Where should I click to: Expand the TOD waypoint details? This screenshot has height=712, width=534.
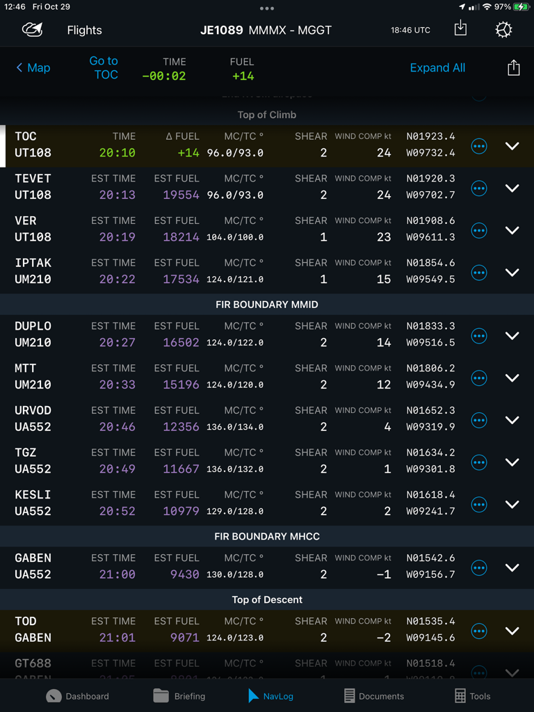click(512, 631)
